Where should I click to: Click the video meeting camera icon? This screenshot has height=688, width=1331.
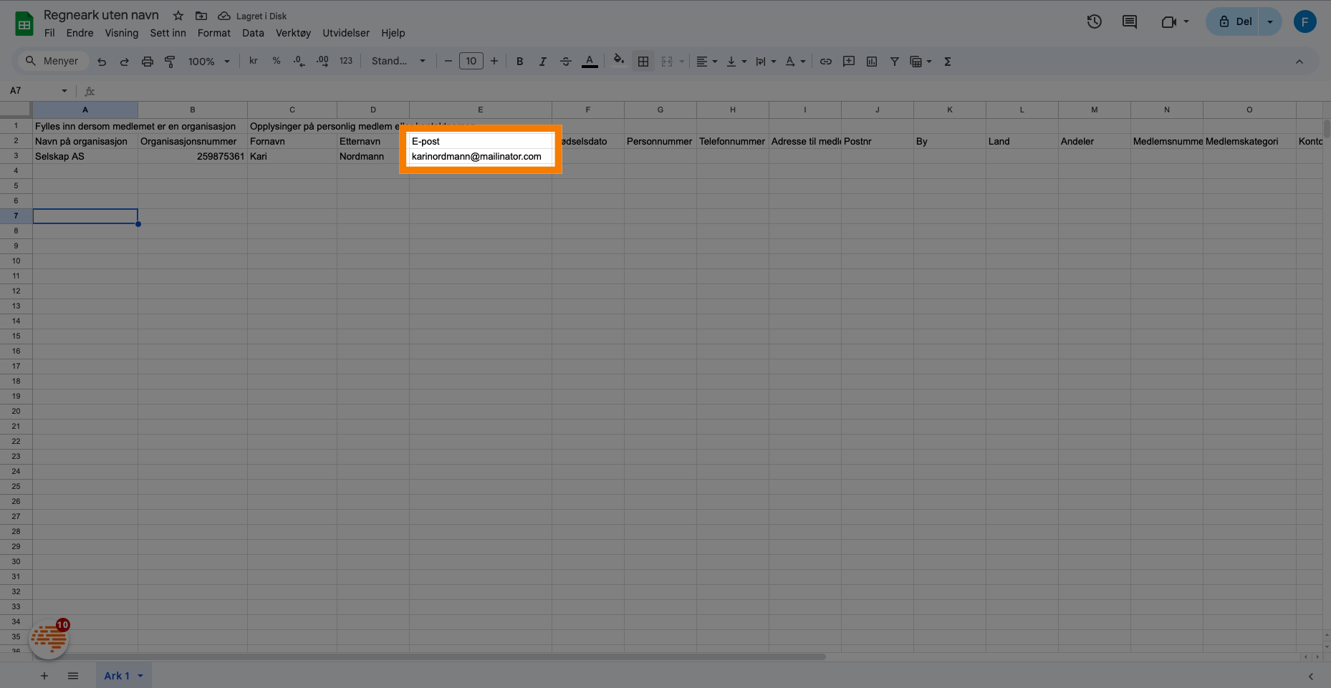coord(1168,21)
